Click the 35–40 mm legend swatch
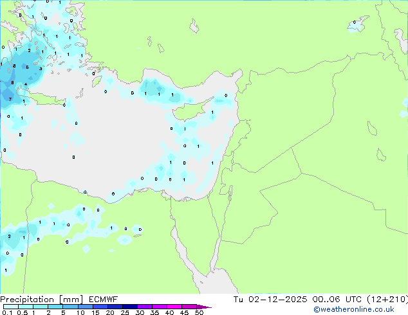 point(160,307)
